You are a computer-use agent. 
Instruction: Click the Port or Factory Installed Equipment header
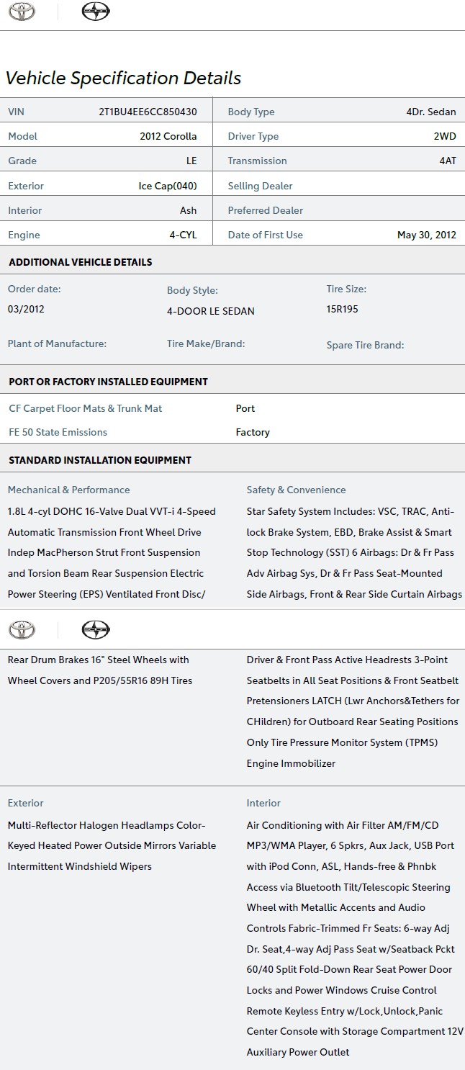(108, 382)
